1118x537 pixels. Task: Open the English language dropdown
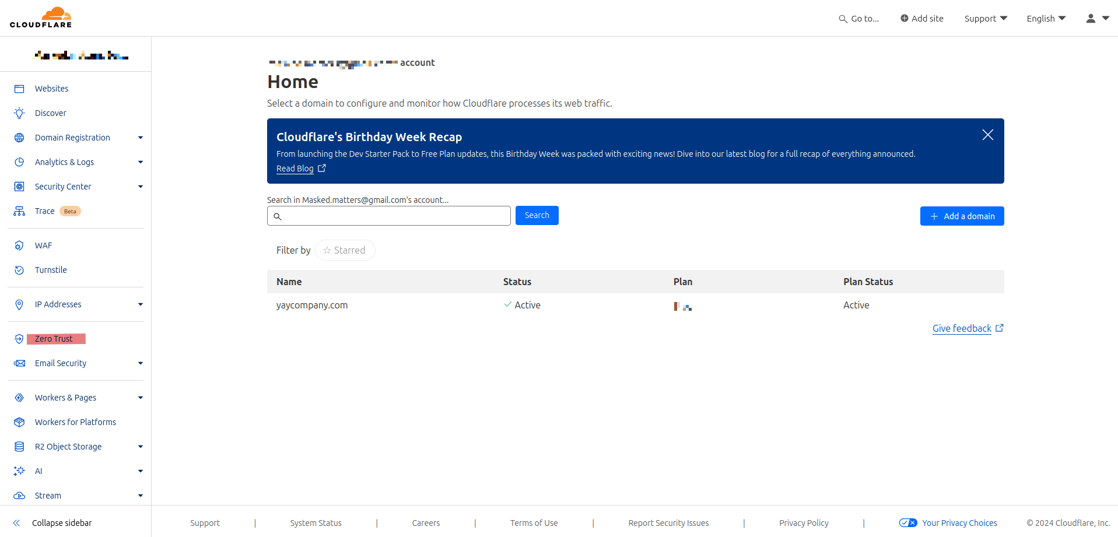pyautogui.click(x=1046, y=19)
